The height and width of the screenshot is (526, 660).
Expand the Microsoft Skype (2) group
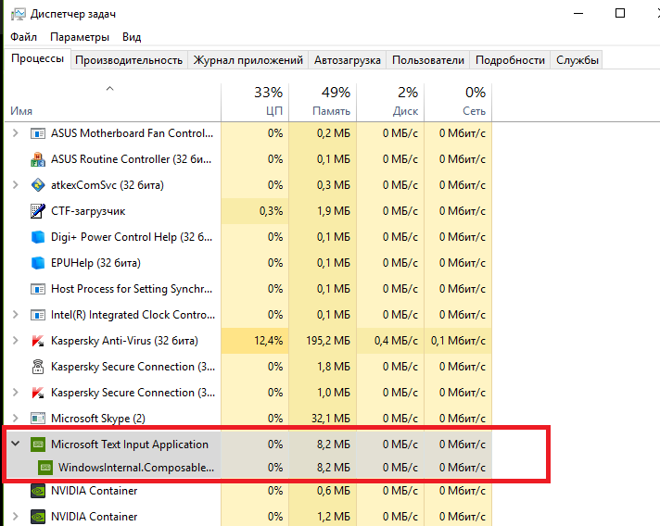16,419
